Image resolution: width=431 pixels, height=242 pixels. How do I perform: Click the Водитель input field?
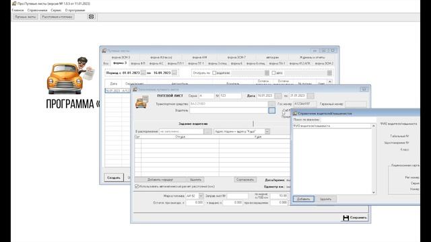pos(229,110)
